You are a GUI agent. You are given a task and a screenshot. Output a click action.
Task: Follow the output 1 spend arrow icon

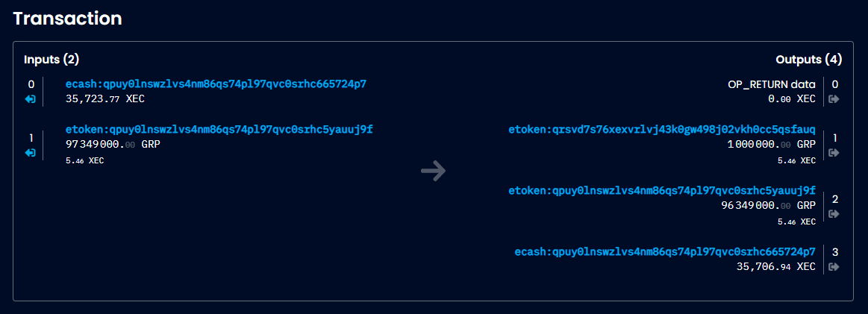(x=834, y=152)
